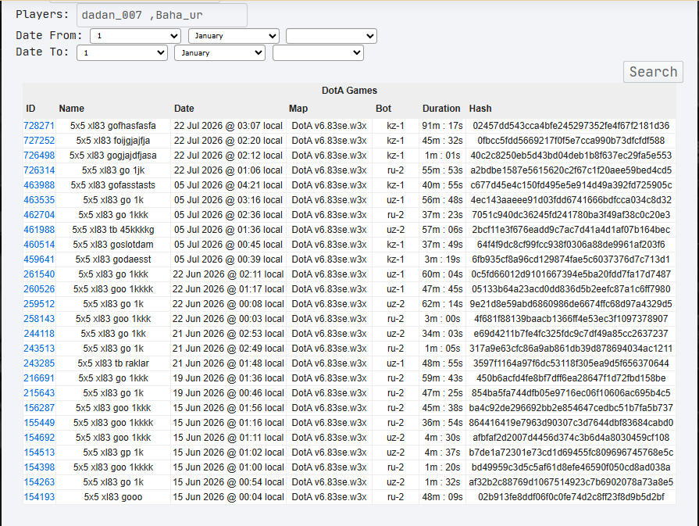Screen dimensions: 699x526
Task: Click duration '62m : 14s'
Action: click(443, 304)
